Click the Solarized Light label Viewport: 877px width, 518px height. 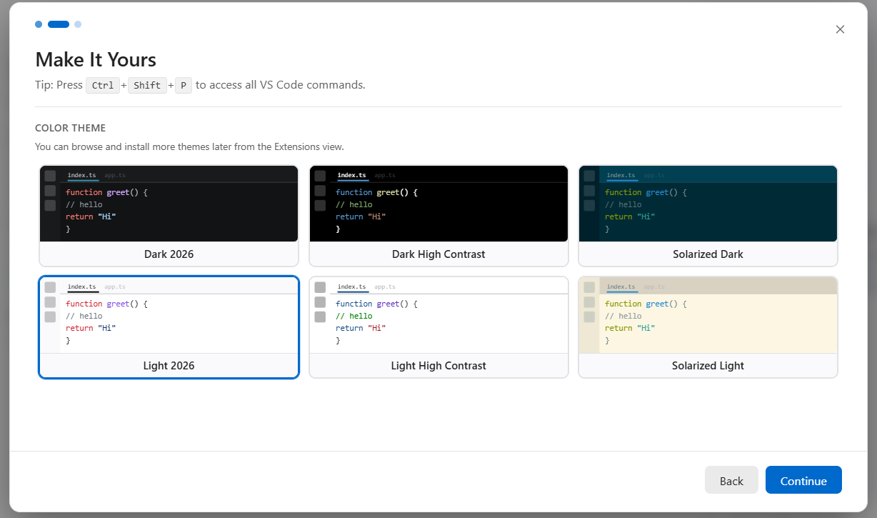[x=708, y=366]
